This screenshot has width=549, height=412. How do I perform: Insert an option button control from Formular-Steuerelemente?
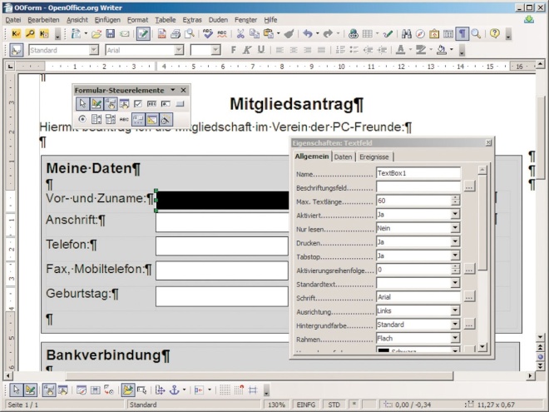(x=82, y=119)
